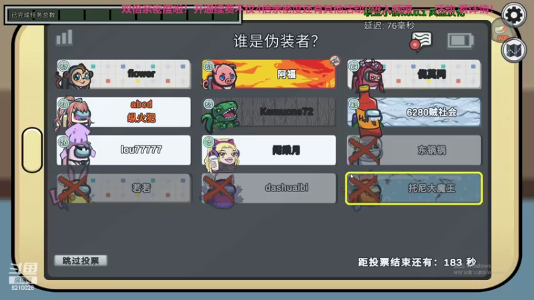Click level badge 20 on lou77777's card
This screenshot has width=534, height=300.
[x=63, y=142]
